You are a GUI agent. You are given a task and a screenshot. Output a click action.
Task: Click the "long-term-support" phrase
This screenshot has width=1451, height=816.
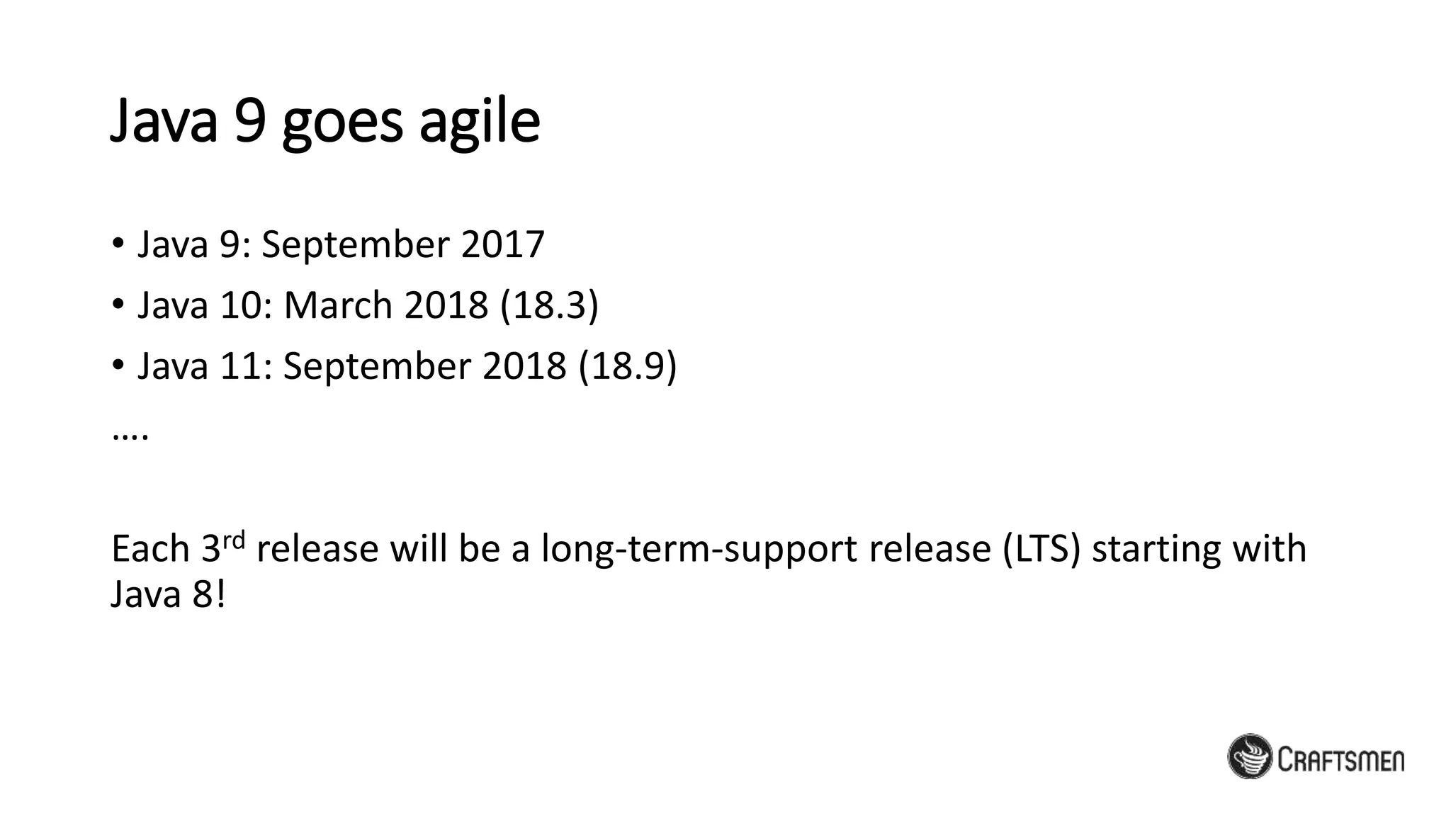coord(699,549)
